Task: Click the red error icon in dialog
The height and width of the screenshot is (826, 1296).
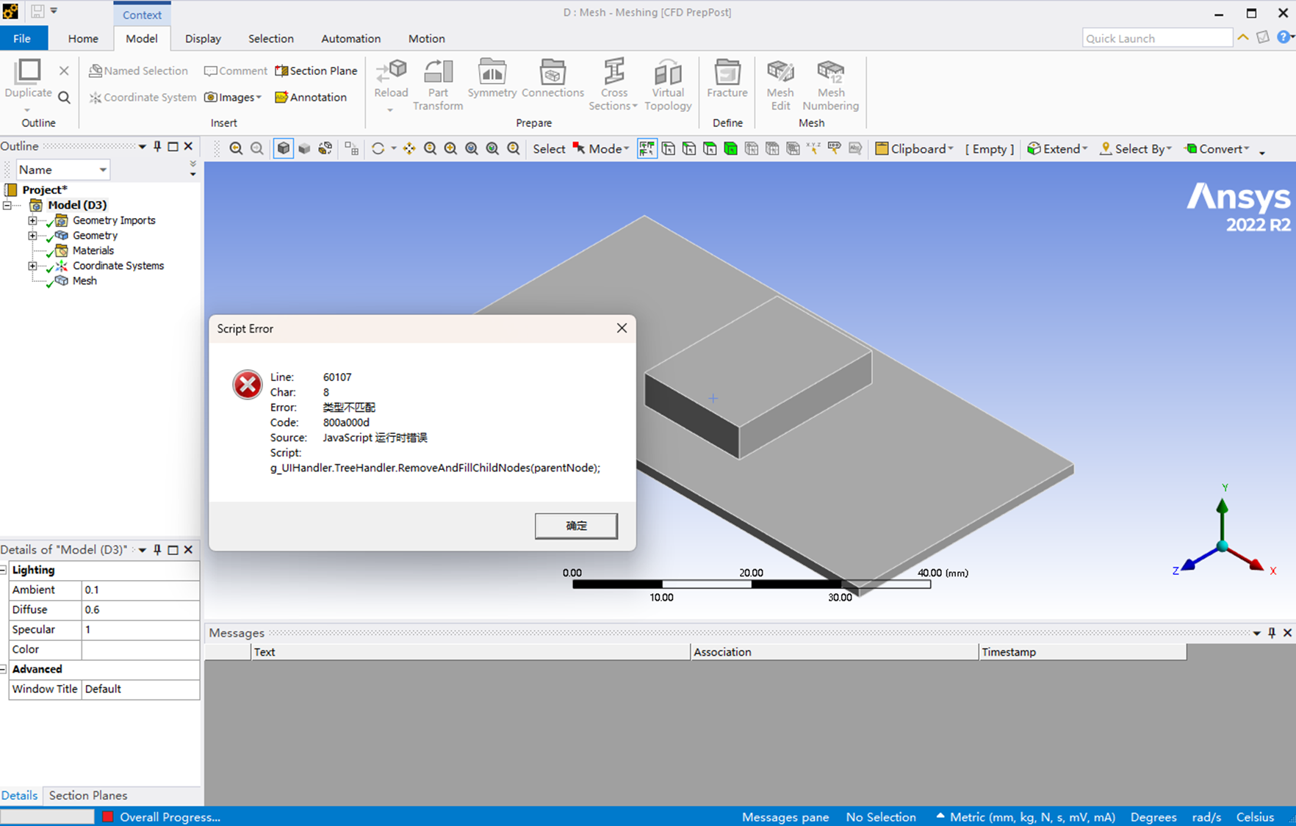Action: [x=248, y=384]
